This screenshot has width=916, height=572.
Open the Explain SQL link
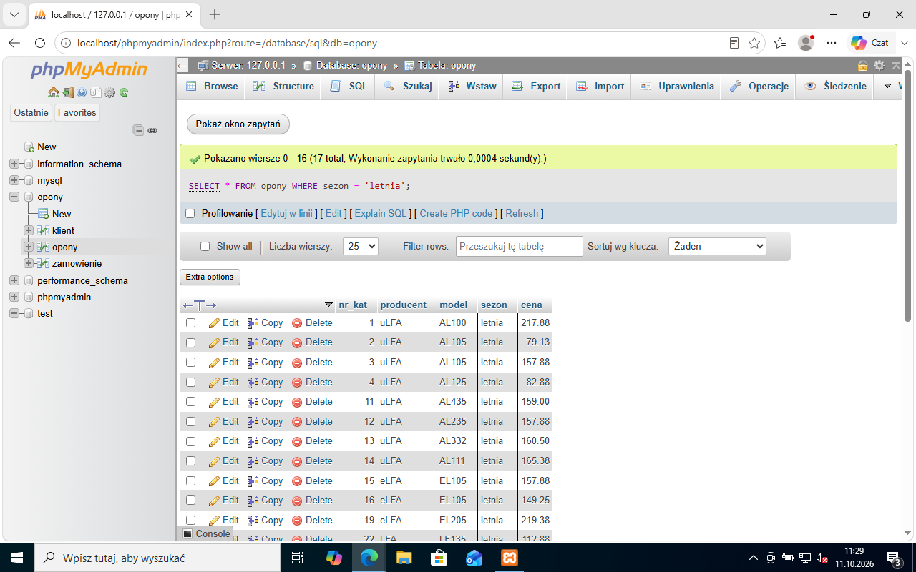pyautogui.click(x=381, y=213)
